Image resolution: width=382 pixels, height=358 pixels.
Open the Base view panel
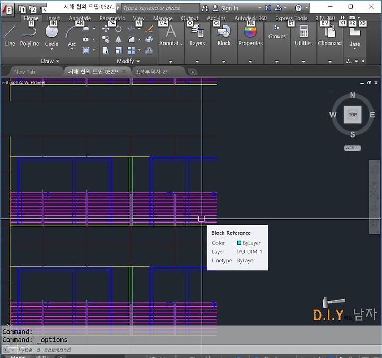tap(354, 37)
